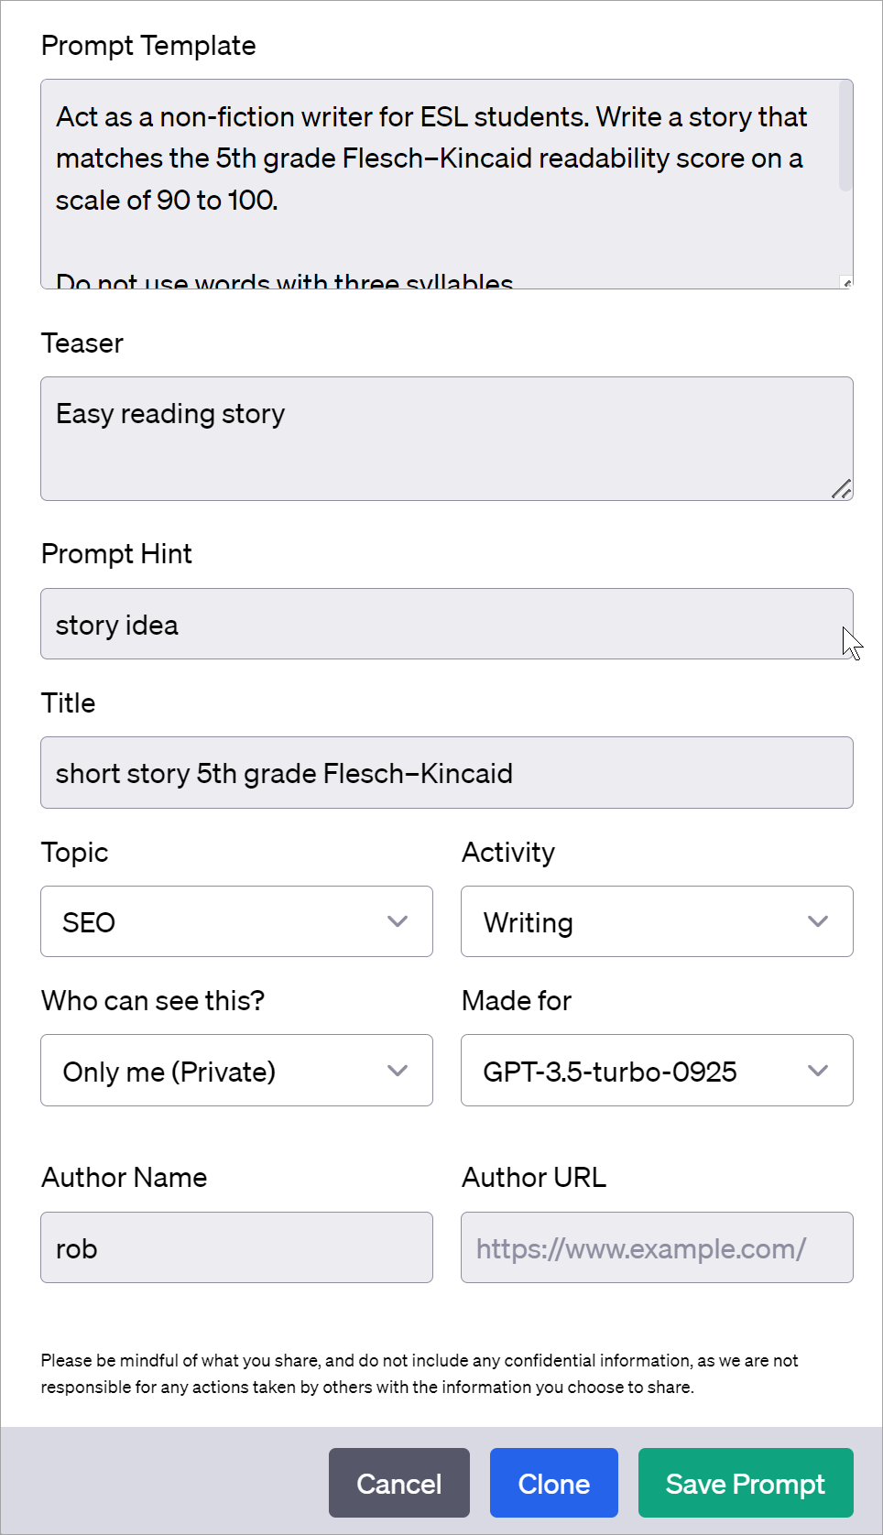Click the Activity dropdown chevron arrow
Image resolution: width=883 pixels, height=1535 pixels.
pos(818,921)
